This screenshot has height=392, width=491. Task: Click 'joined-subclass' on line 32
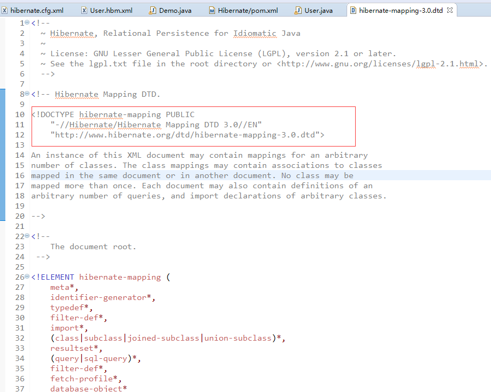(x=163, y=338)
